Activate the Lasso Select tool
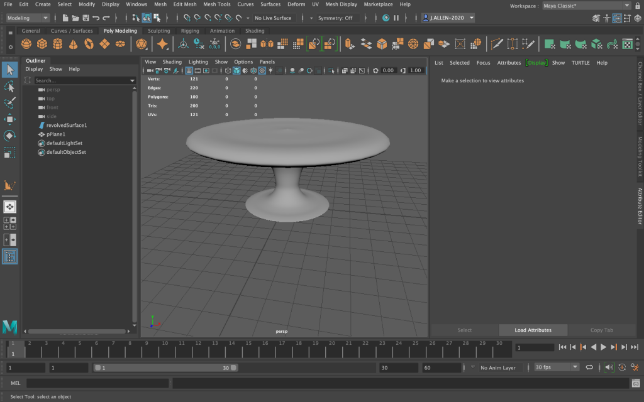The image size is (644, 402). 9,86
